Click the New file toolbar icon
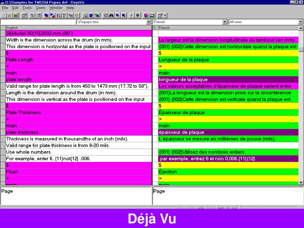The height and width of the screenshot is (228, 304). click(4, 15)
